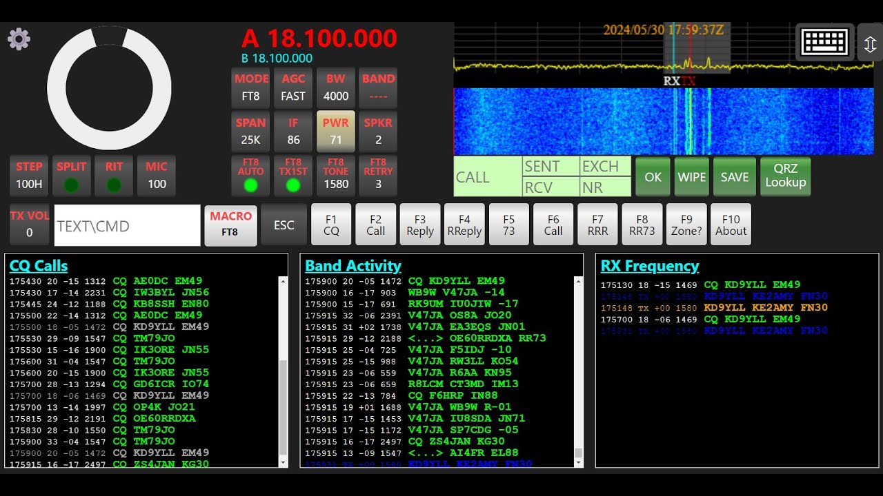Set the FT8 TONE 1580 value
This screenshot has height=496, width=883.
tap(336, 176)
